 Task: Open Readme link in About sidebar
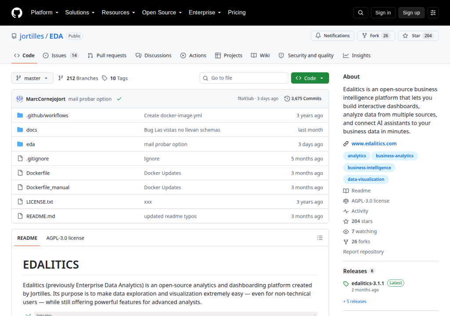[357, 190]
